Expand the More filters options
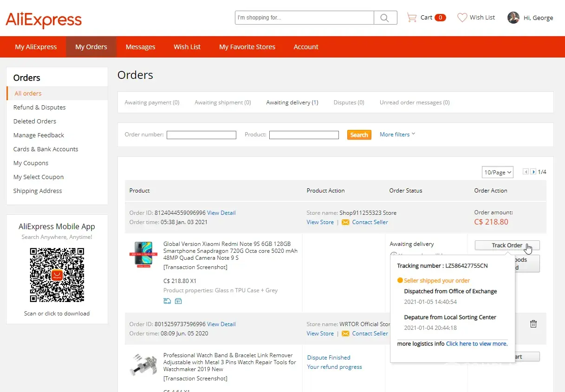The image size is (565, 392). coord(397,135)
